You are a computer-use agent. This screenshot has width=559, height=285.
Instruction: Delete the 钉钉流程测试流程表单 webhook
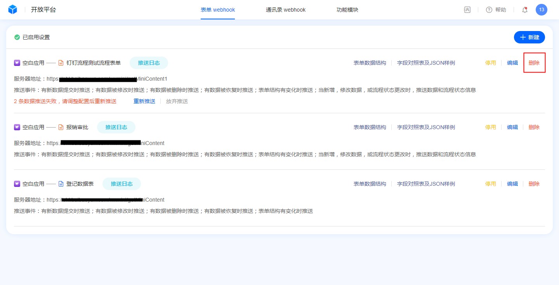[534, 63]
